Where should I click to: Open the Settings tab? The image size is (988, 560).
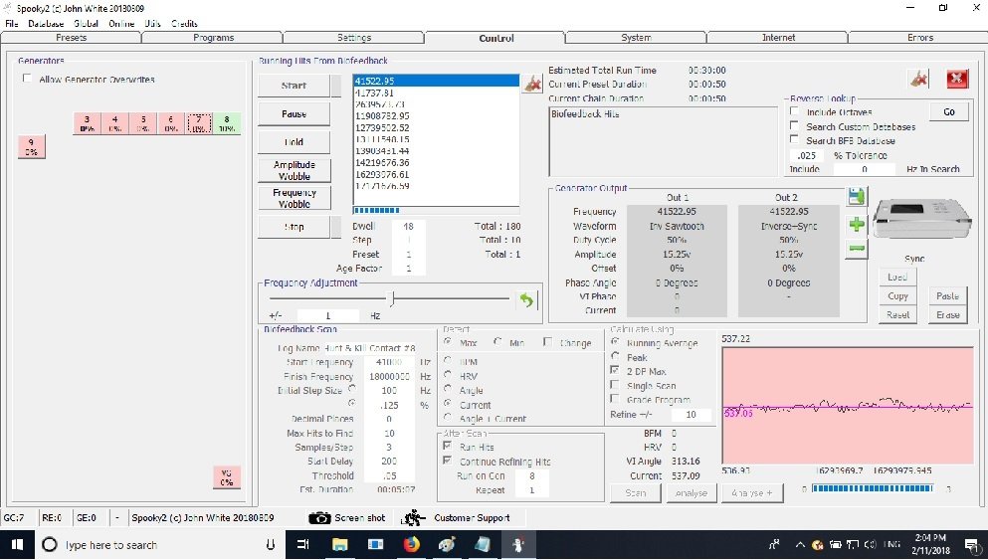click(354, 38)
